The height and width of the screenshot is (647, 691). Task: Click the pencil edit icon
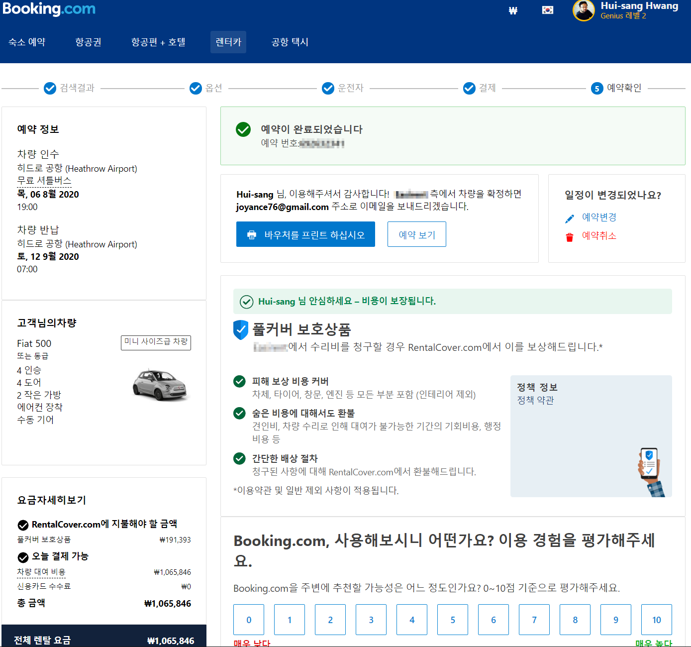point(570,218)
